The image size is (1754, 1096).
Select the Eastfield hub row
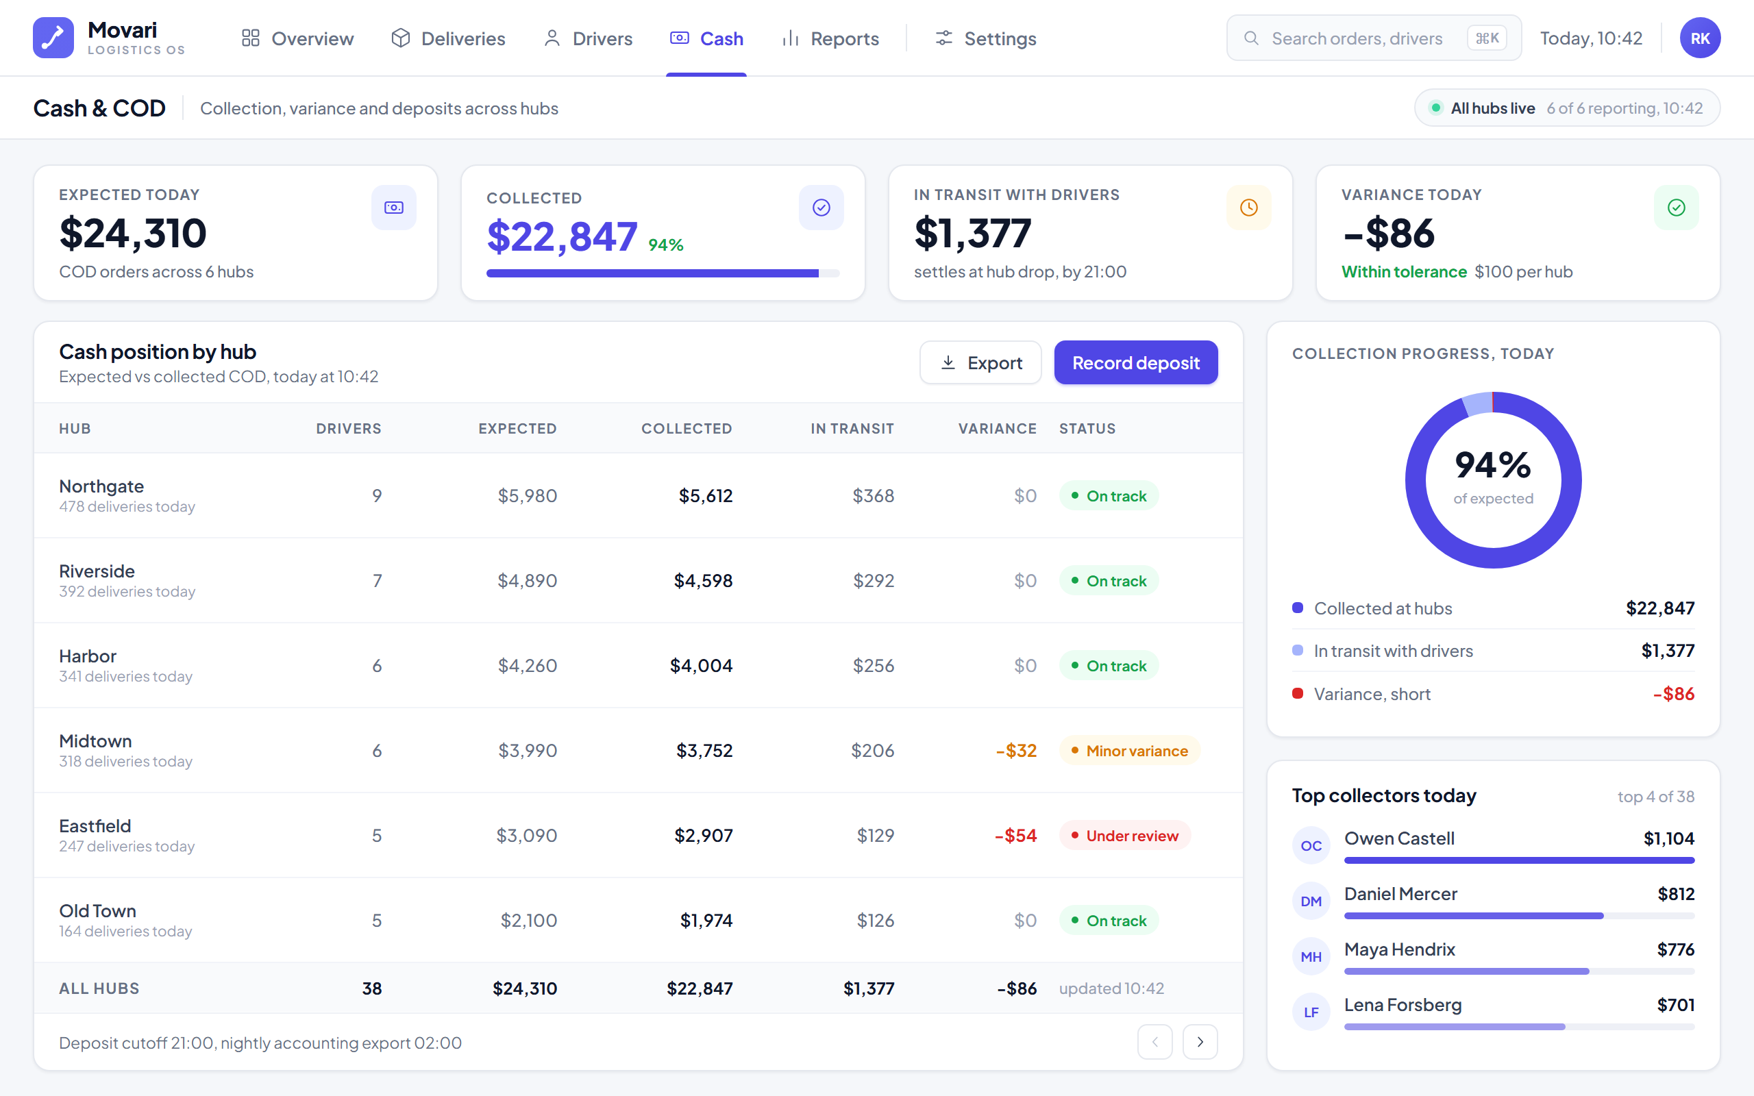click(638, 835)
